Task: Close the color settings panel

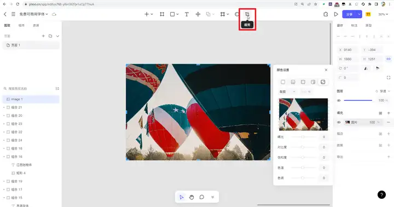Action: [x=326, y=70]
